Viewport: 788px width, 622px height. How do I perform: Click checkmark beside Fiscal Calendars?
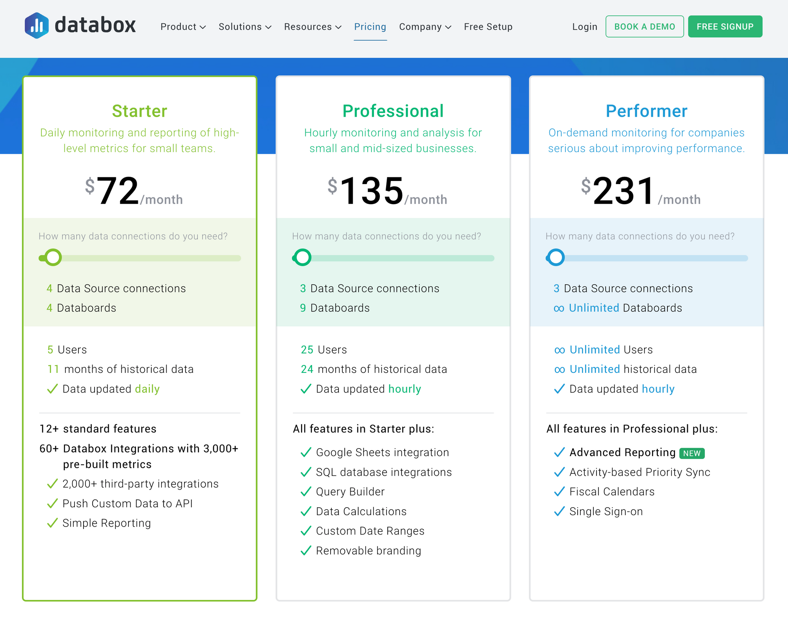point(559,492)
